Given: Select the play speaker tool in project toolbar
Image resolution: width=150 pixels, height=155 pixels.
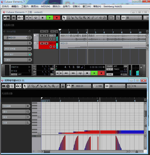Looking at the screenshot, I should (x=101, y=18).
